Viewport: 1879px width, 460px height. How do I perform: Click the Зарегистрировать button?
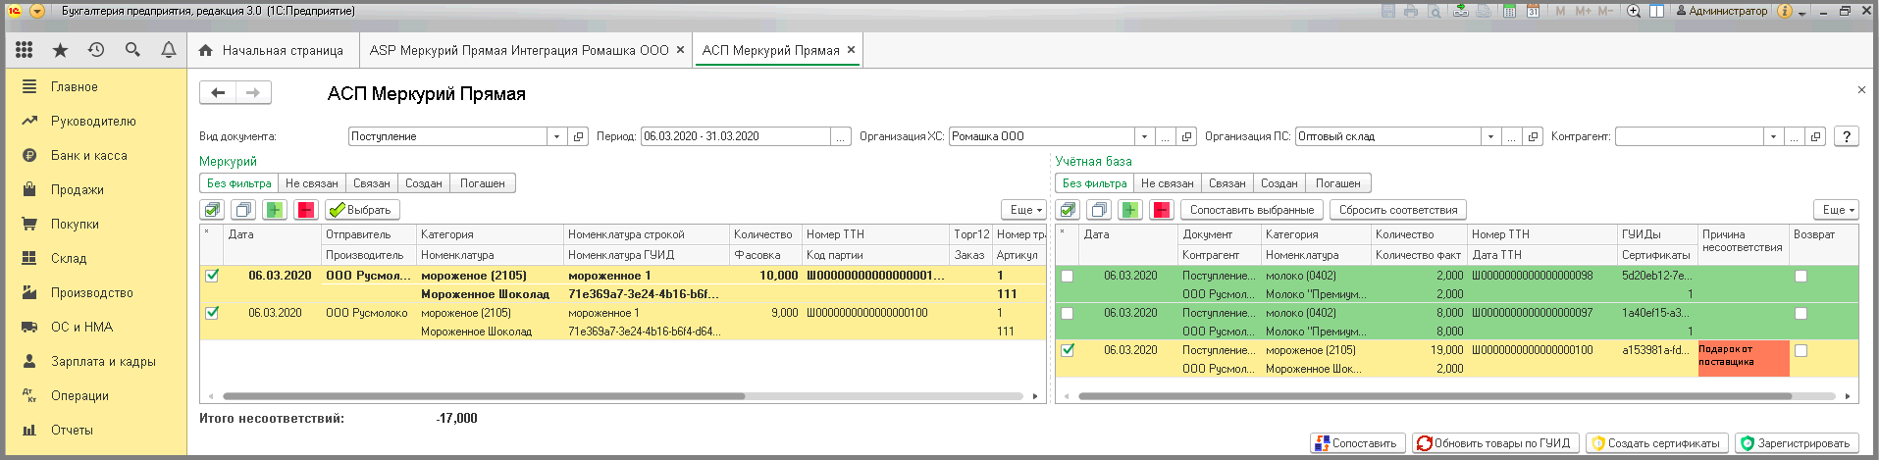click(1798, 443)
